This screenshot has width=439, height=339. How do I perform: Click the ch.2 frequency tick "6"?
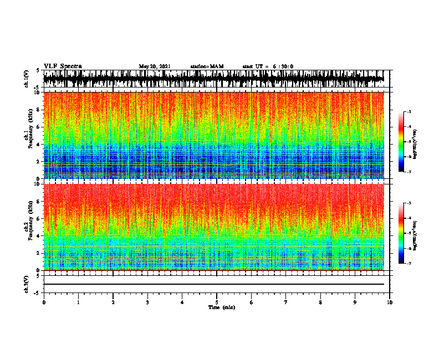coord(39,219)
